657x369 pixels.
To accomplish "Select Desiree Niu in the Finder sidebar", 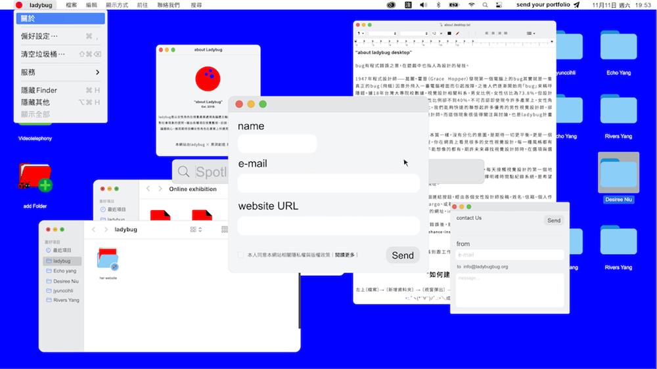I will point(62,281).
